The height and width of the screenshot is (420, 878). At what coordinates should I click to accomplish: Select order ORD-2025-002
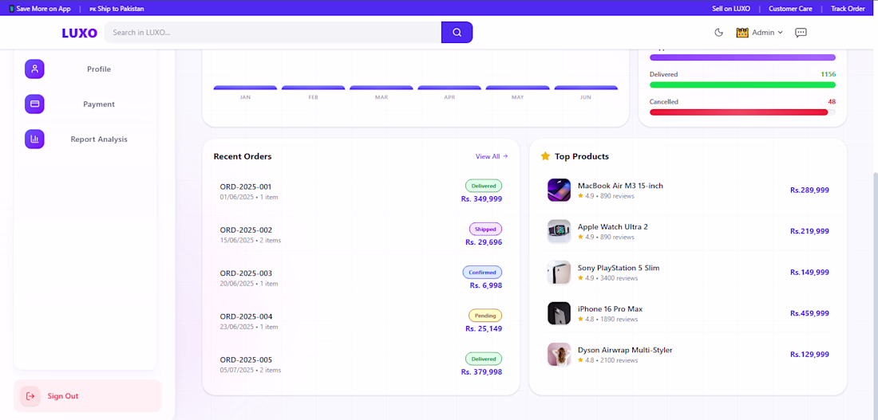tap(361, 235)
